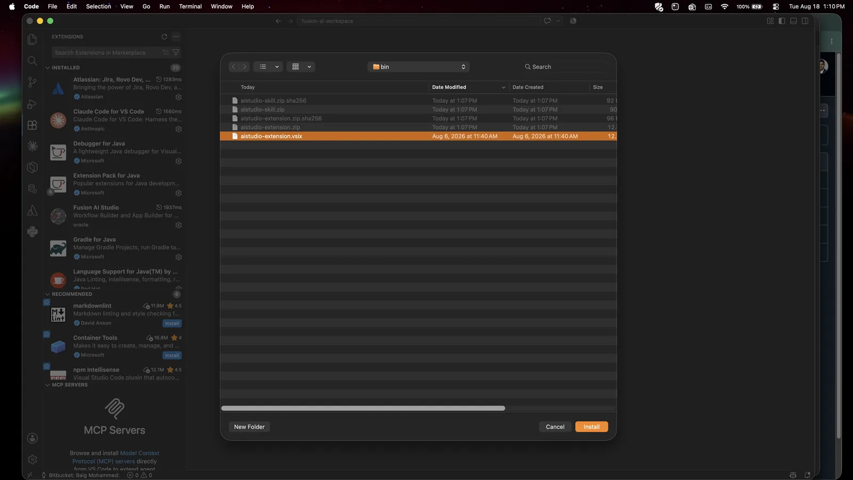
Task: Select aistudio-skill.zip file
Action: tap(419, 110)
